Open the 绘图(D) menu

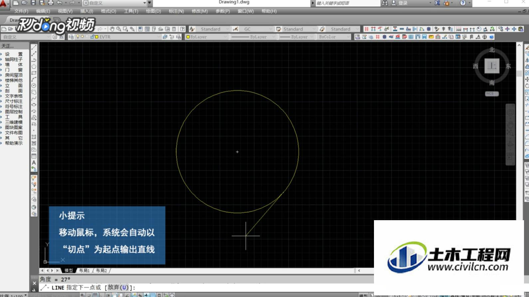(153, 11)
